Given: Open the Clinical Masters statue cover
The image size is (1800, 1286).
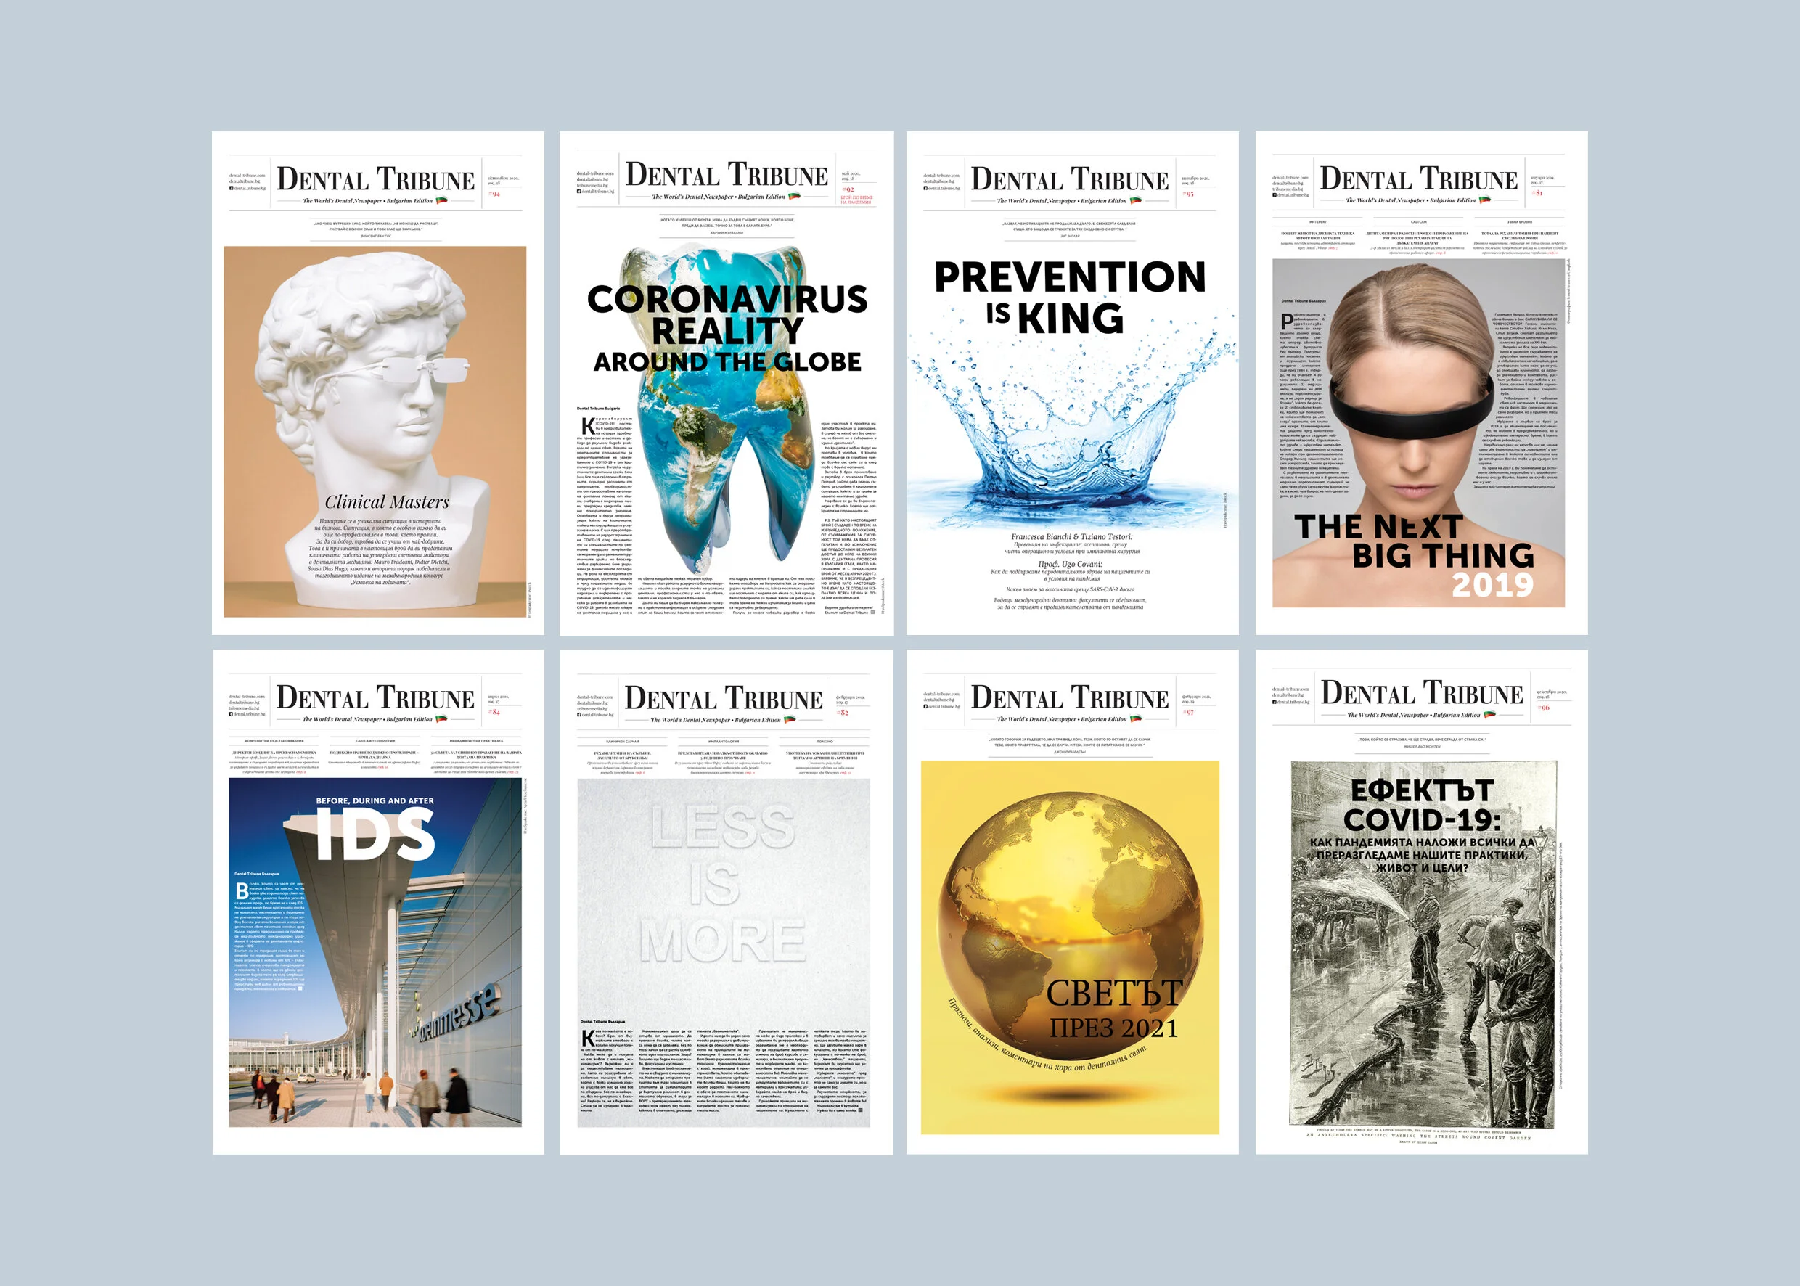Looking at the screenshot, I should 377,382.
